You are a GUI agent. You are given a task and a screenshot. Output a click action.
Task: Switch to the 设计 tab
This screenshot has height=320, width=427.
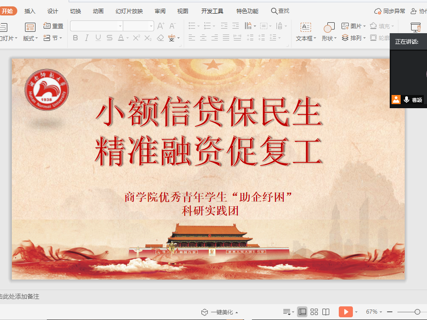click(53, 11)
